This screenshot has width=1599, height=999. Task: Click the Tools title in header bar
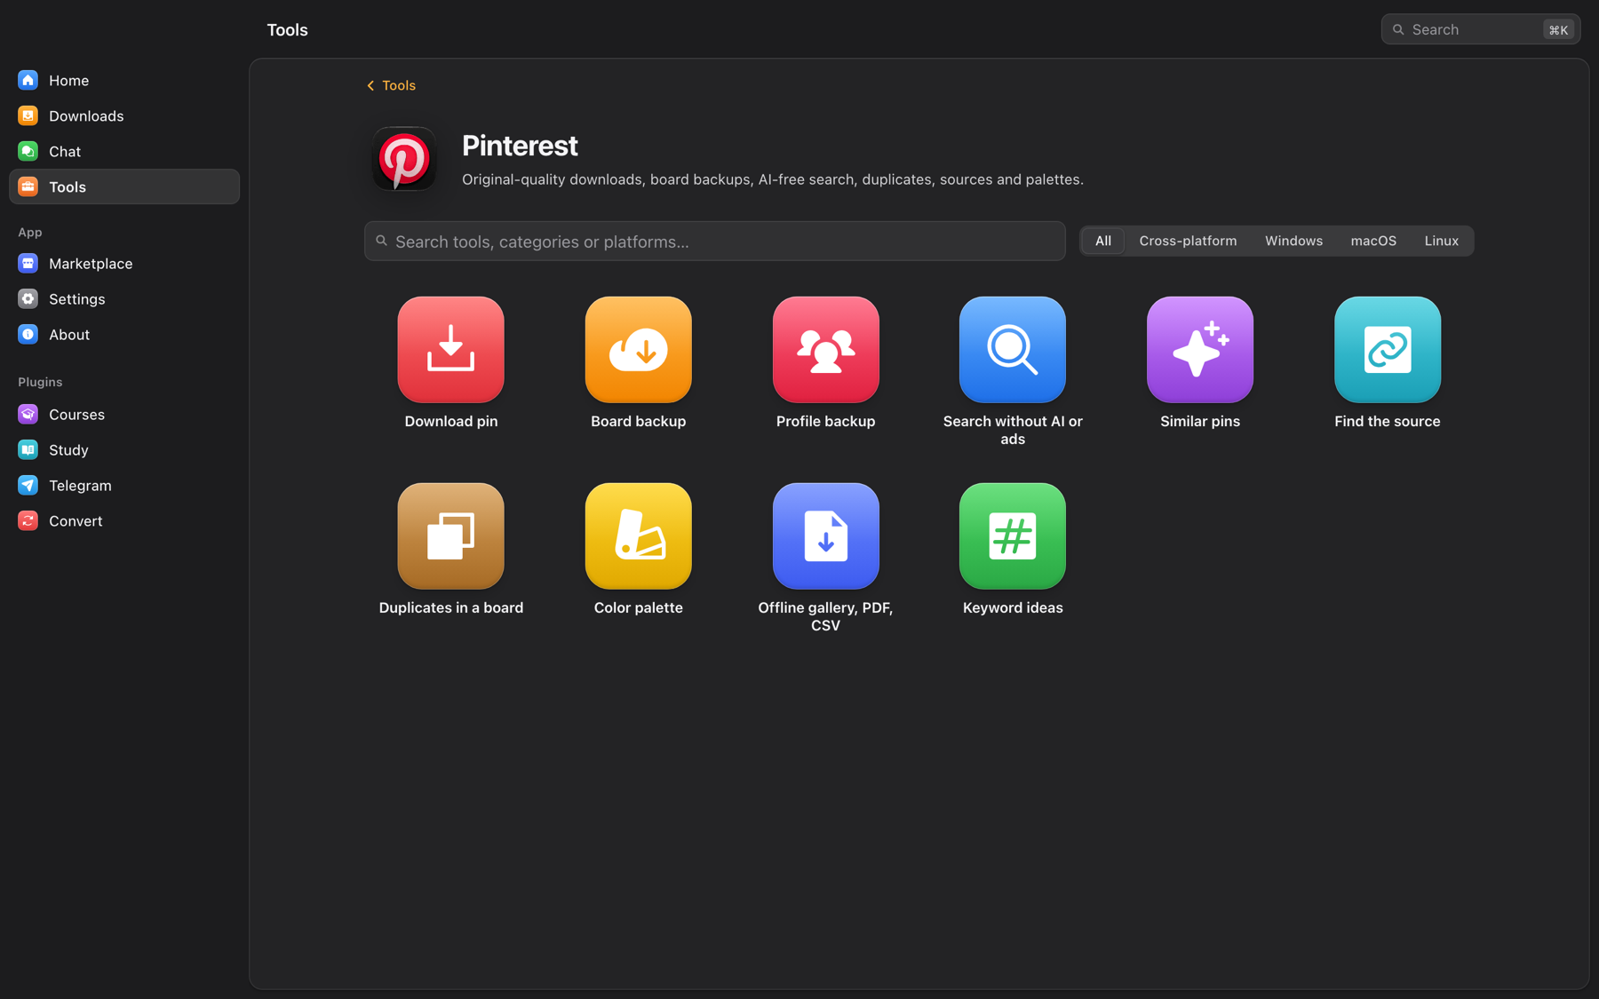tap(287, 29)
